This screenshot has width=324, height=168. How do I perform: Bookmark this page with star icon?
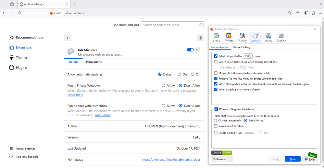point(290,13)
